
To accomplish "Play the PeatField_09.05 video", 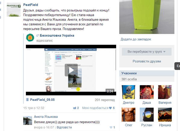I will point(71,70).
